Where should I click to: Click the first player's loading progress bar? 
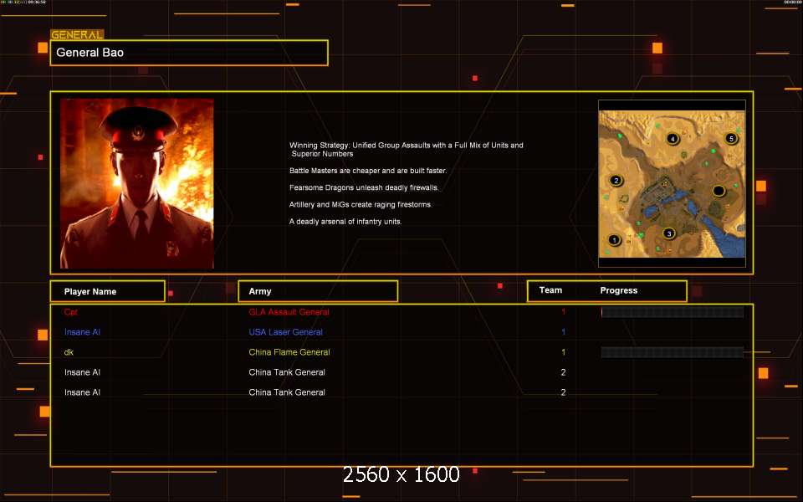tap(672, 312)
